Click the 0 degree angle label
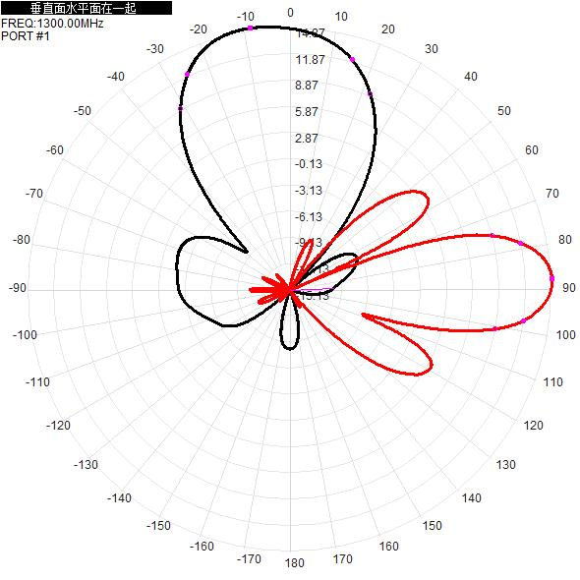Screen dimensions: 580x580 tap(290, 13)
